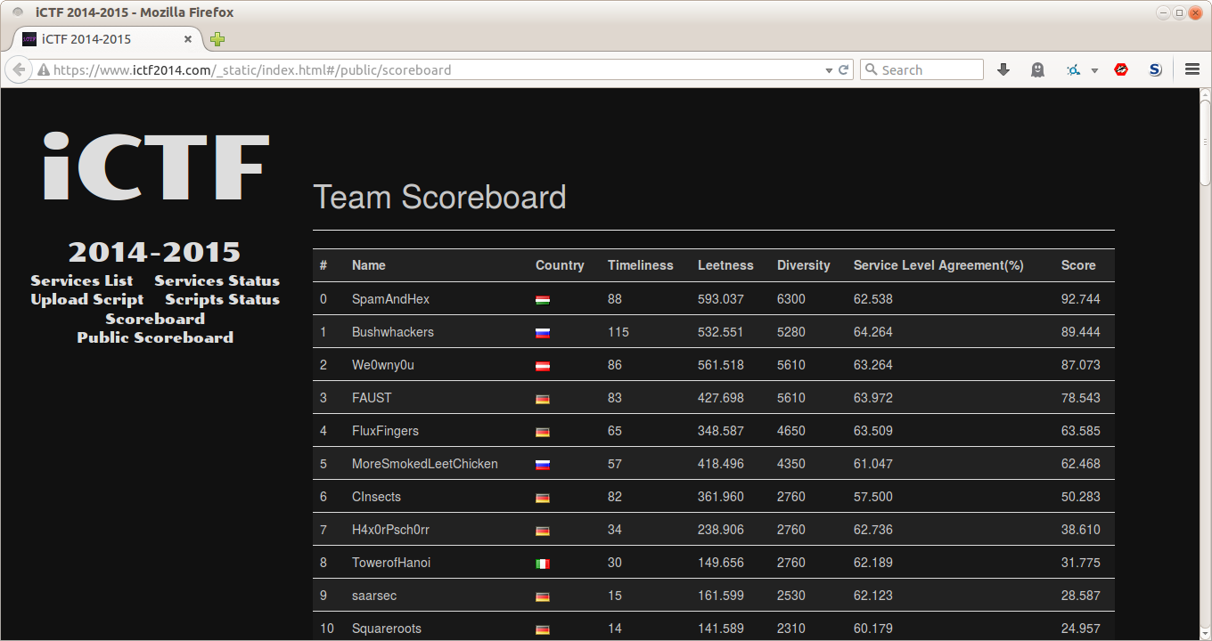
Task: Click team name Bushwhackers
Action: 393,332
